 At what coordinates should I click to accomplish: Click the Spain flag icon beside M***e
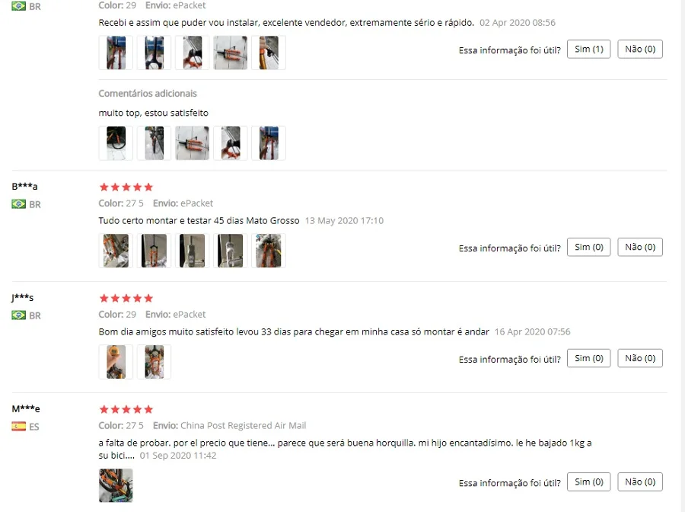[18, 427]
